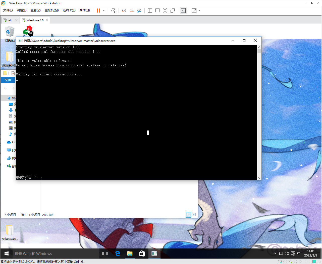
Task: Open the Windows Start menu
Action: tap(7, 253)
